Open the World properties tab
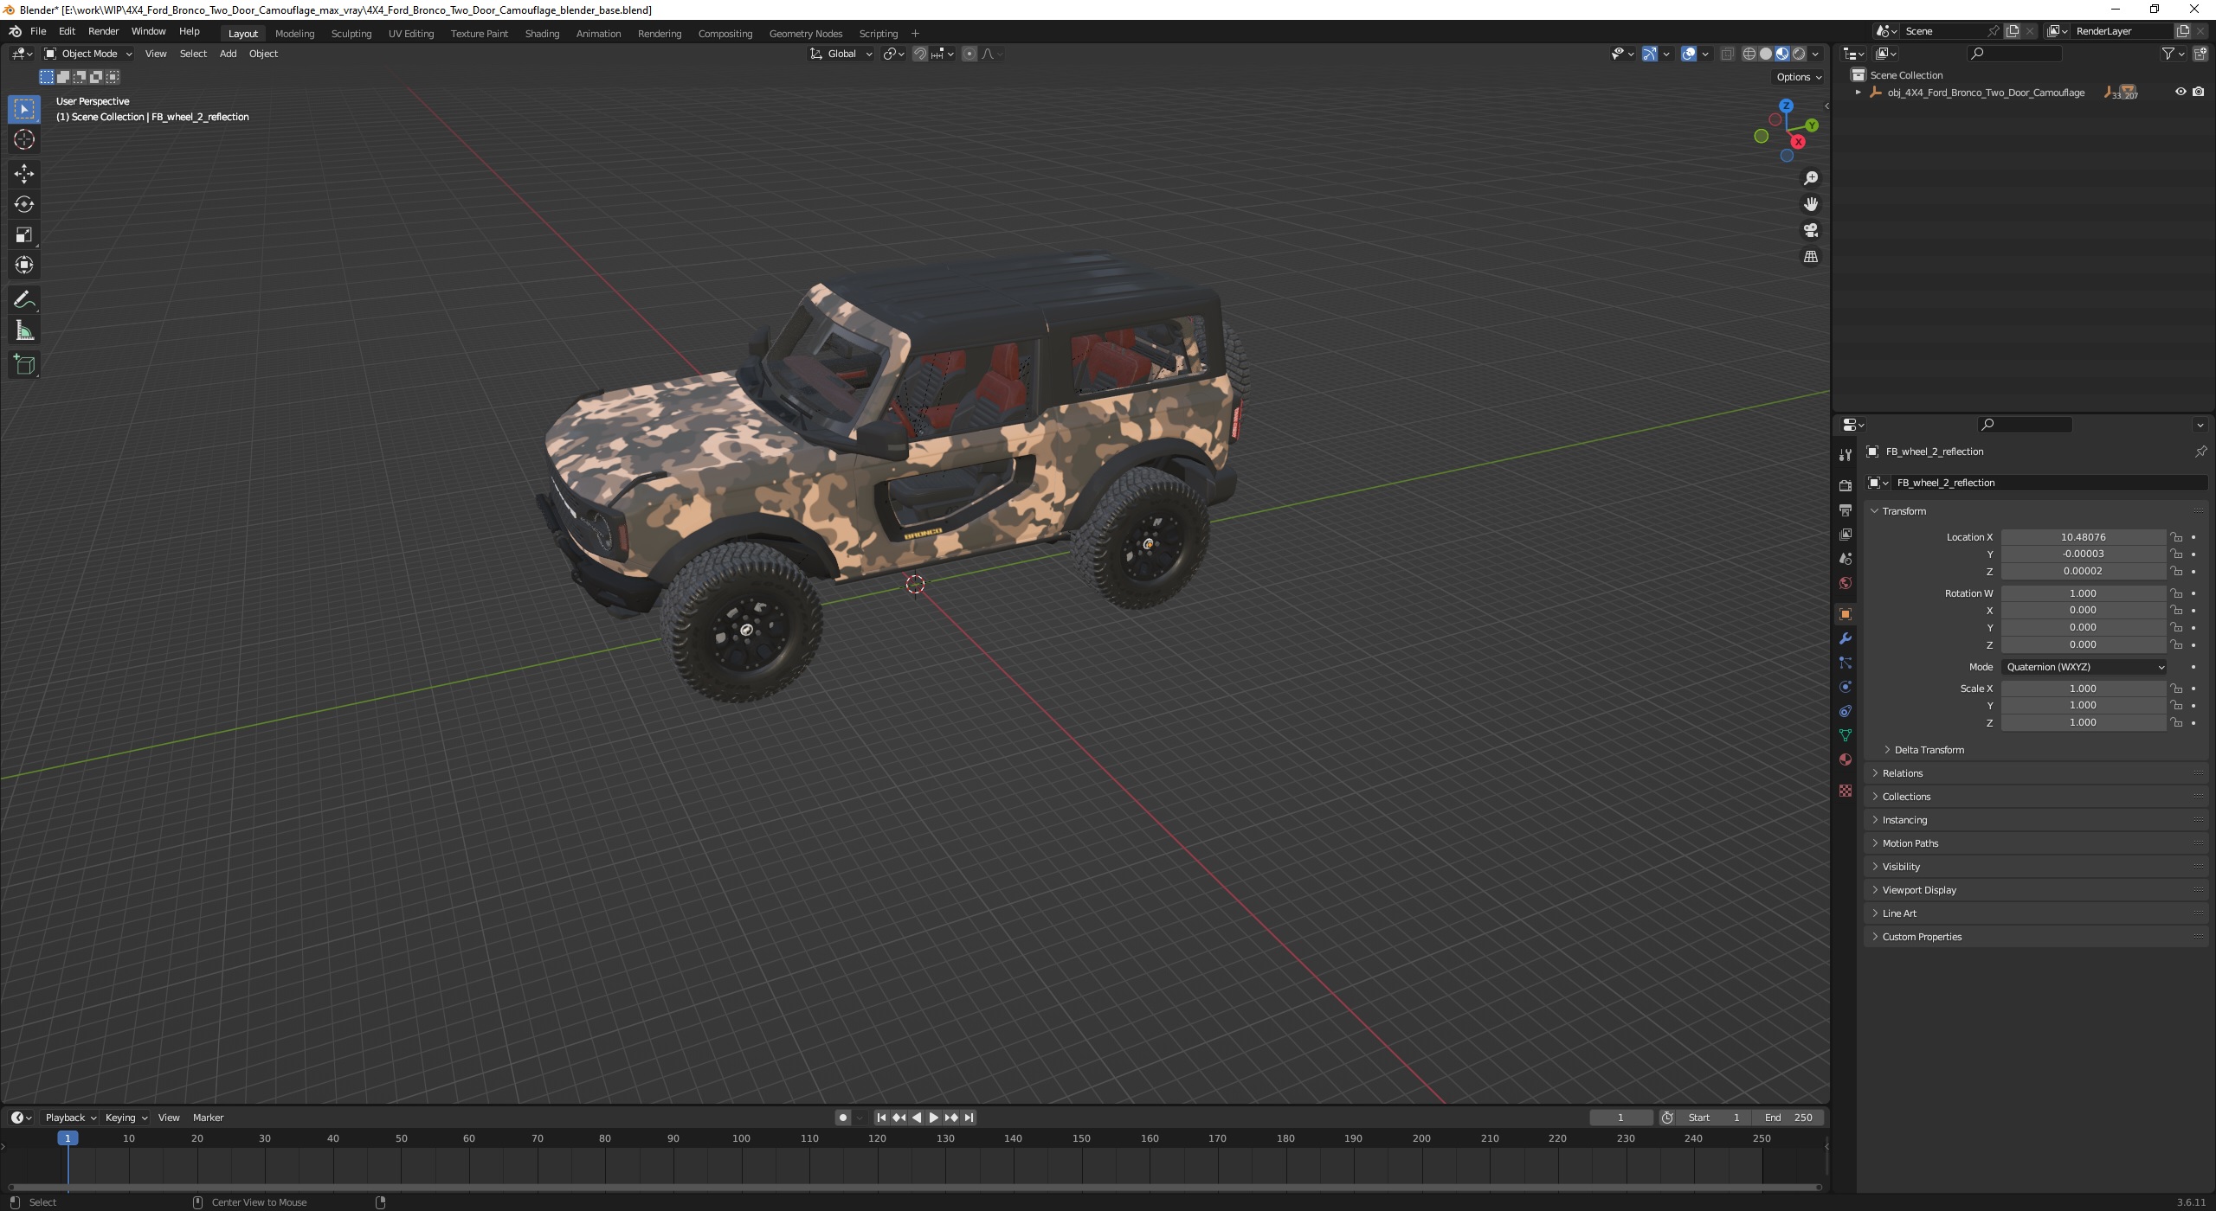The height and width of the screenshot is (1211, 2216). click(1845, 582)
